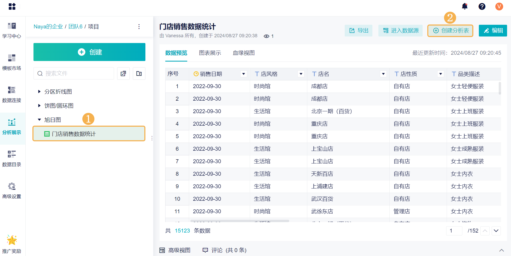Open 数据连接 in the sidebar

point(12,94)
